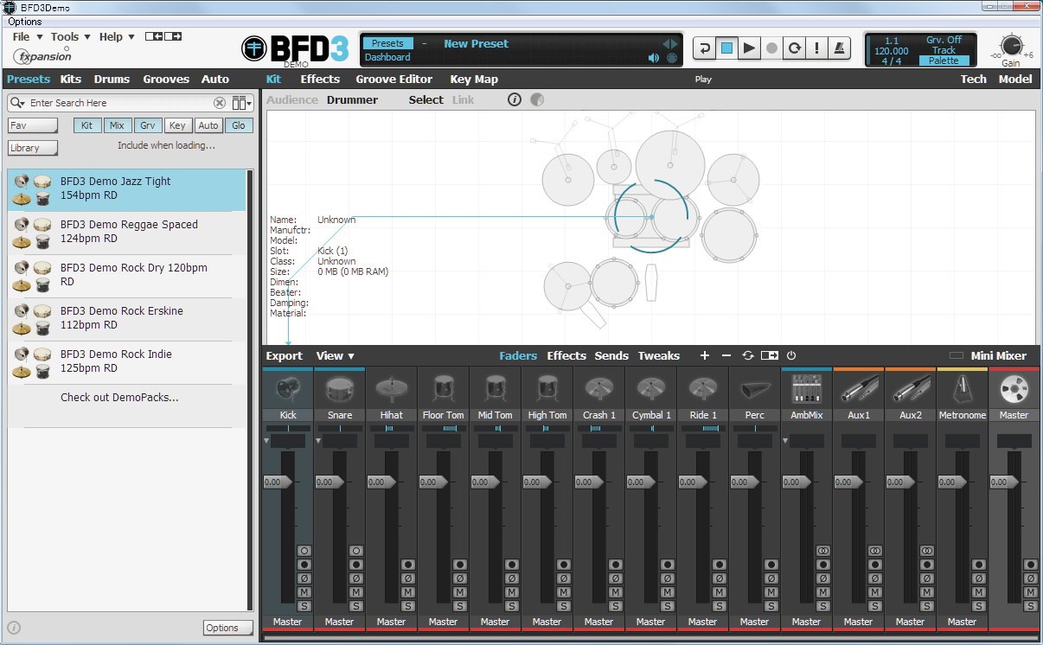Expand the AmbMix channel disclosure triangle

pyautogui.click(x=786, y=441)
